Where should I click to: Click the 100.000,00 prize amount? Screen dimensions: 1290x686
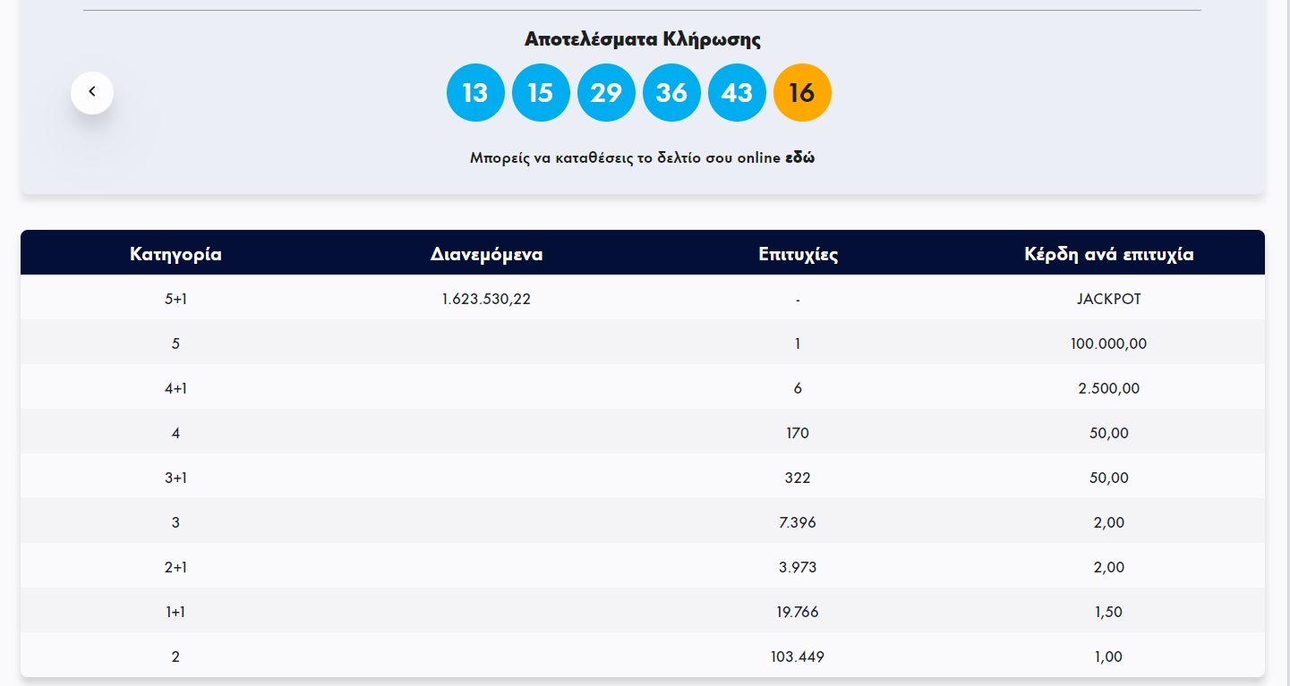1108,343
